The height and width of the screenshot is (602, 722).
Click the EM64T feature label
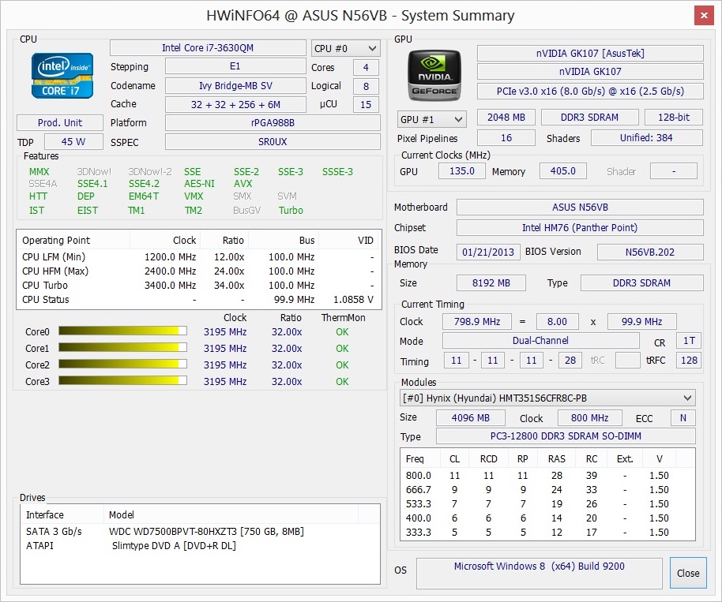tap(144, 196)
